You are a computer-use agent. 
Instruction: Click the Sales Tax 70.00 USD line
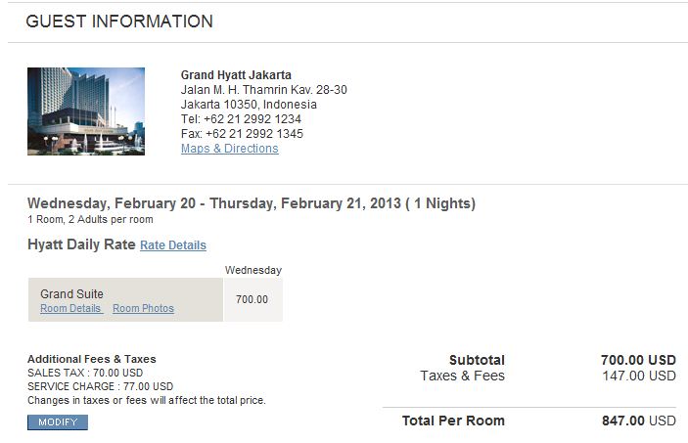click(x=85, y=373)
